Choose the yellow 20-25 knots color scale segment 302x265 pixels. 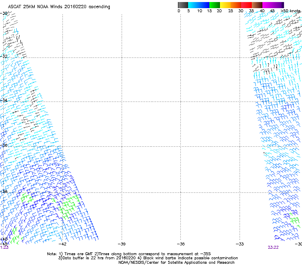(225, 5)
